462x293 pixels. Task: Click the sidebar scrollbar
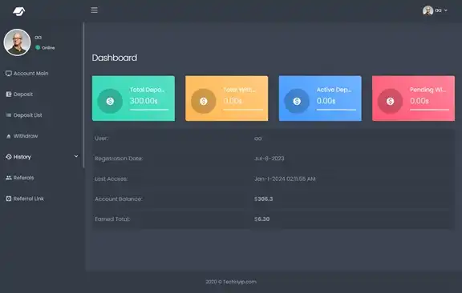83,95
